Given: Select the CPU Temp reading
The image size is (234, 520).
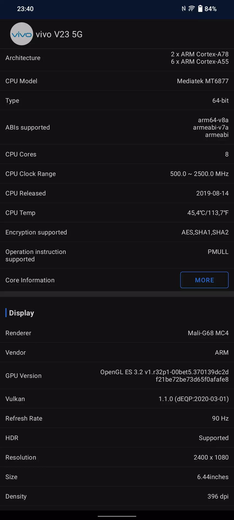Looking at the screenshot, I should tap(208, 213).
